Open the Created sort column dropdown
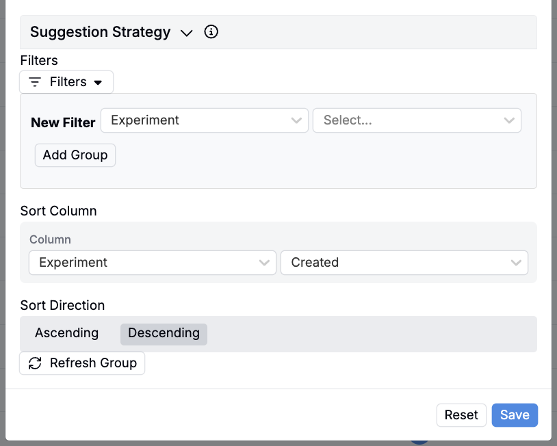The image size is (557, 446). (396, 263)
